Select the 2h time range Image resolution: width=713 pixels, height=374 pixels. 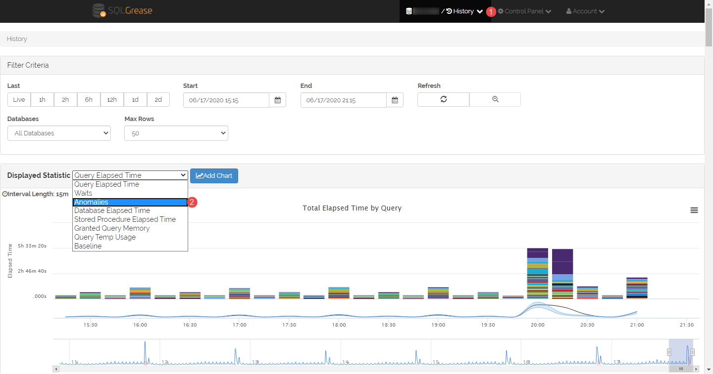pyautogui.click(x=65, y=100)
